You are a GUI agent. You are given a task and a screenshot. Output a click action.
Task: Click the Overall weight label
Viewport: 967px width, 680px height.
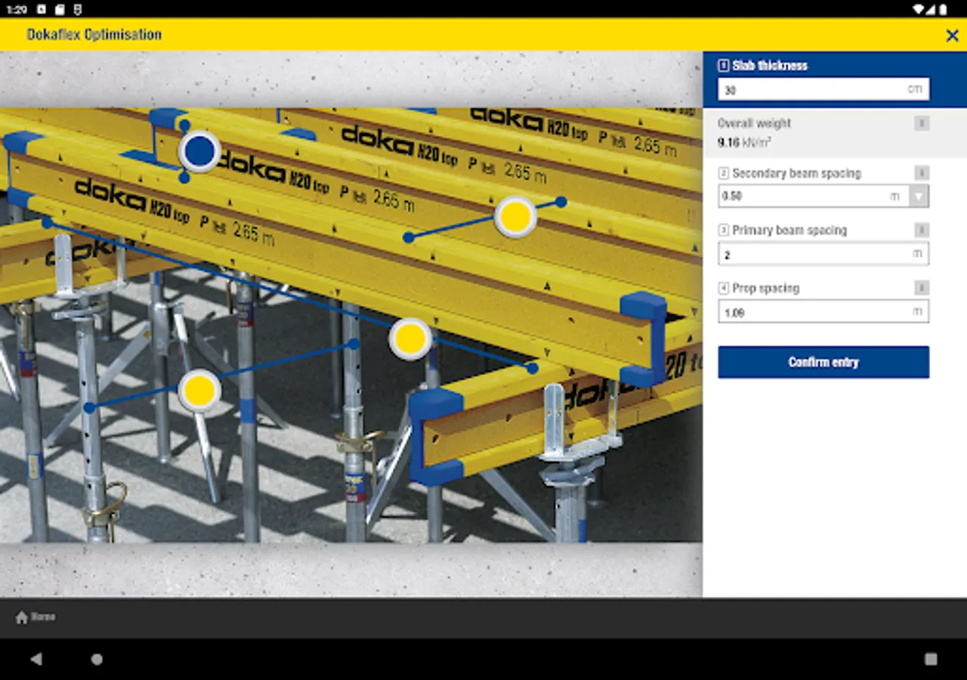[754, 123]
